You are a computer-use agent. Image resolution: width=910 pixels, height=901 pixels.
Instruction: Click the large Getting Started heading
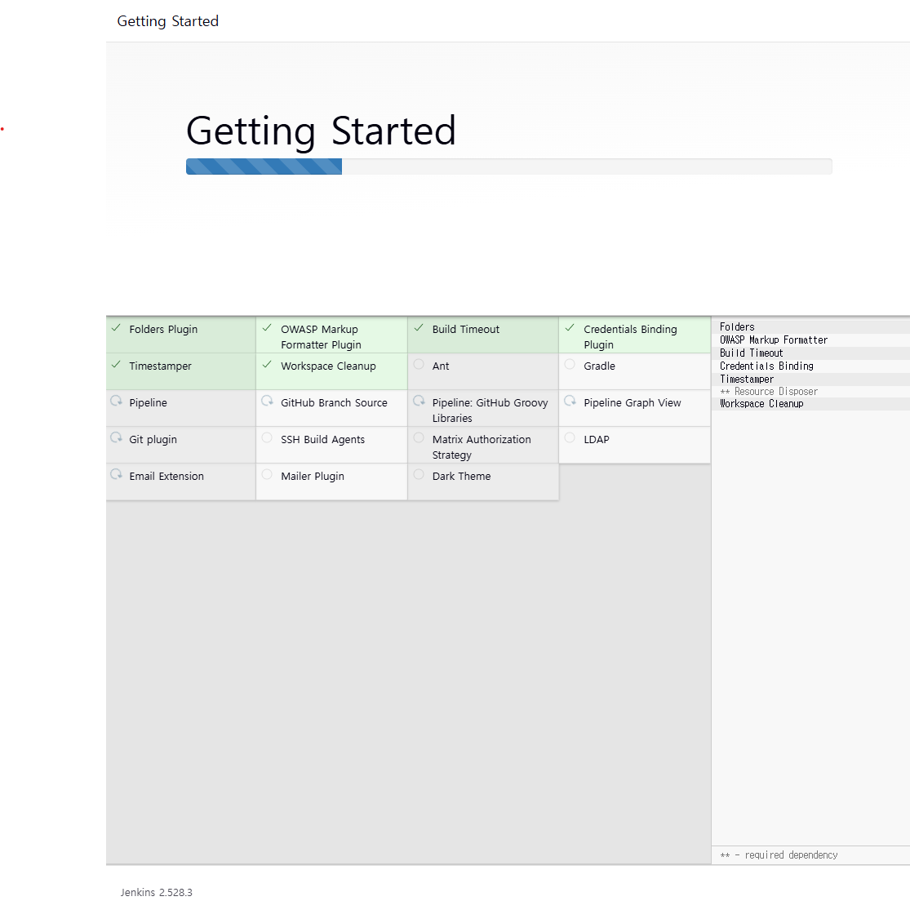click(321, 131)
